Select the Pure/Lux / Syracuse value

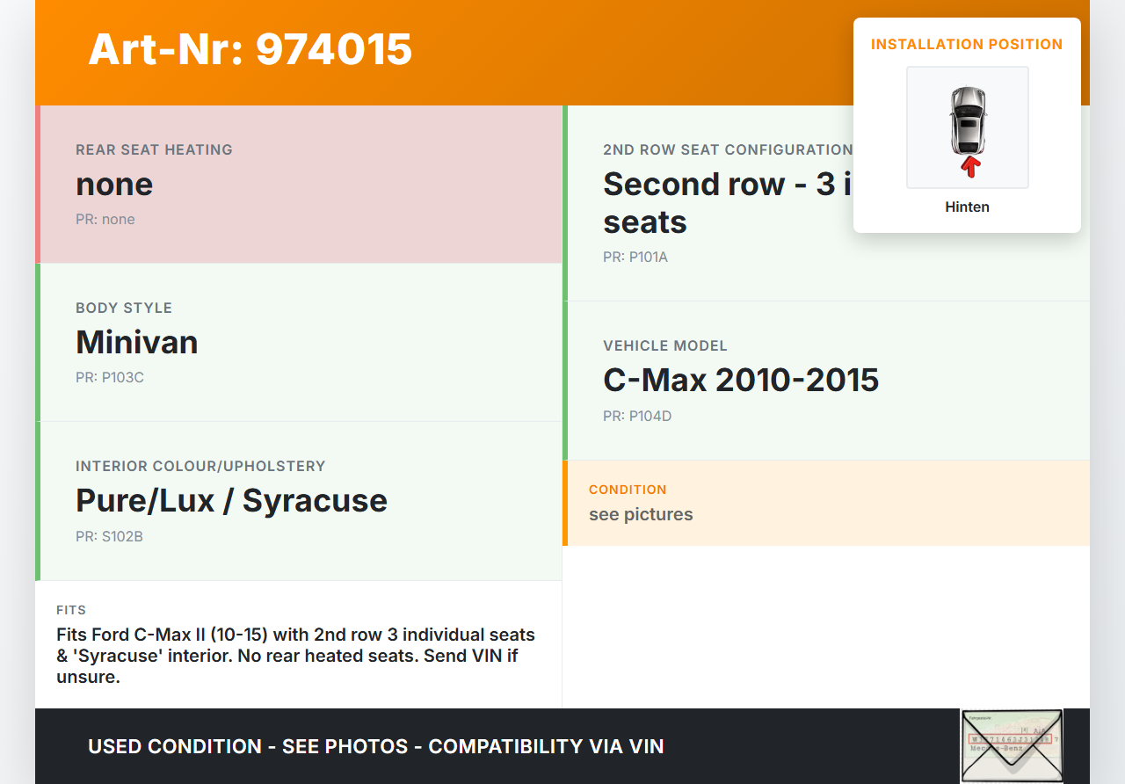pyautogui.click(x=231, y=500)
